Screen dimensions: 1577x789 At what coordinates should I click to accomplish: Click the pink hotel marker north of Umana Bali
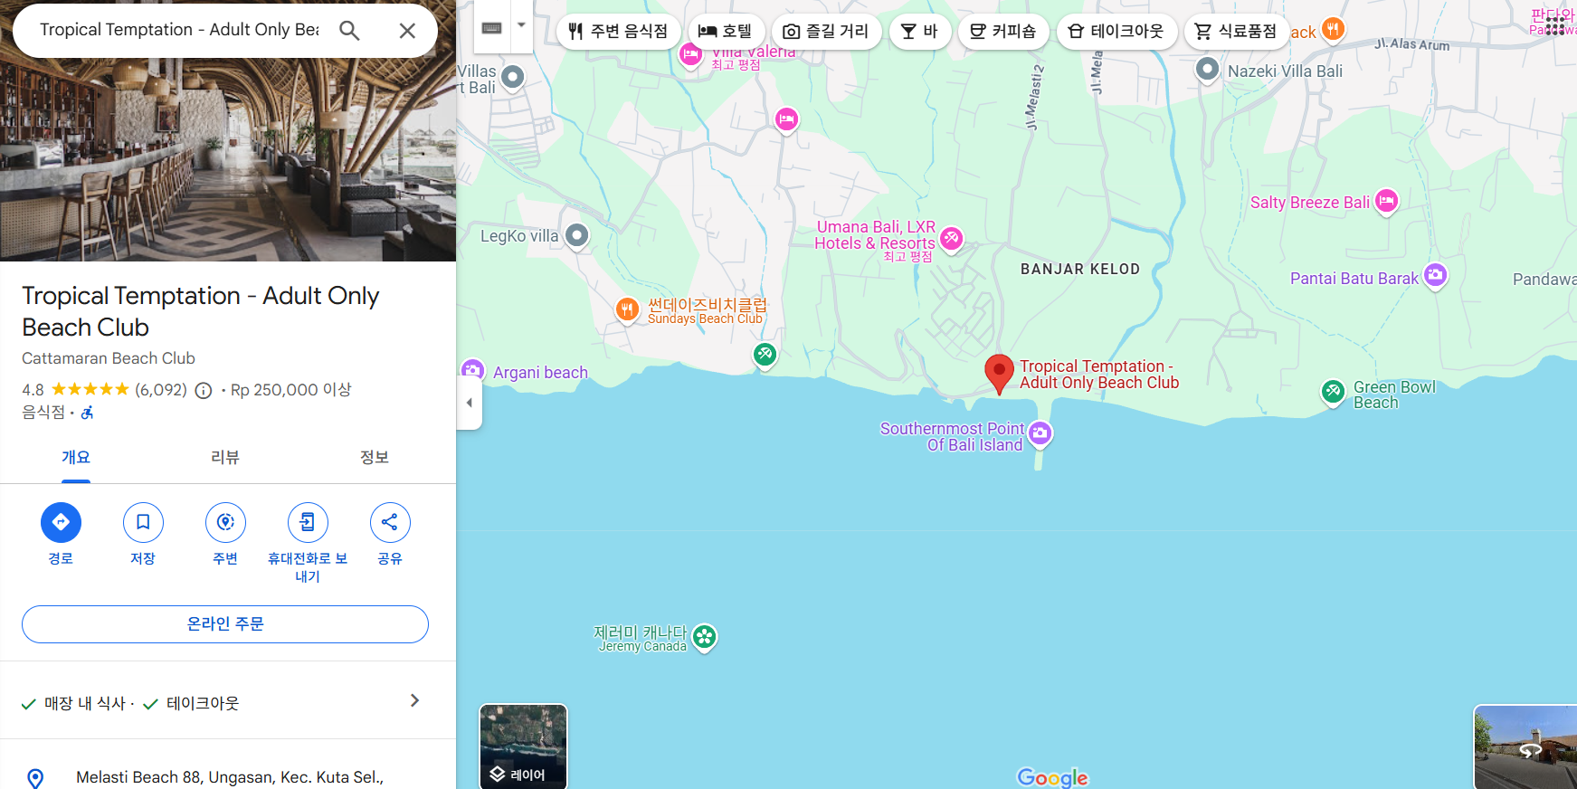pyautogui.click(x=787, y=119)
